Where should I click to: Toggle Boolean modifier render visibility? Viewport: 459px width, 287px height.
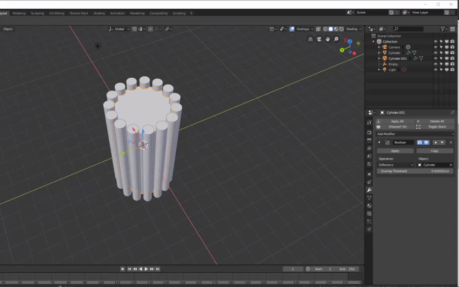click(x=420, y=143)
